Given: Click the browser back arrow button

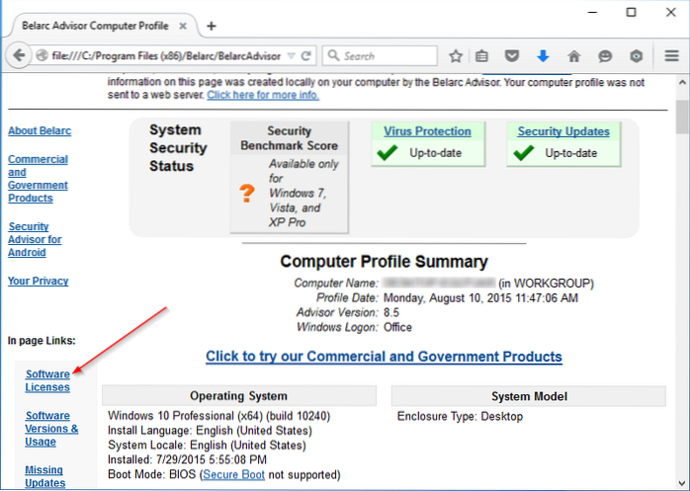Looking at the screenshot, I should (x=19, y=56).
